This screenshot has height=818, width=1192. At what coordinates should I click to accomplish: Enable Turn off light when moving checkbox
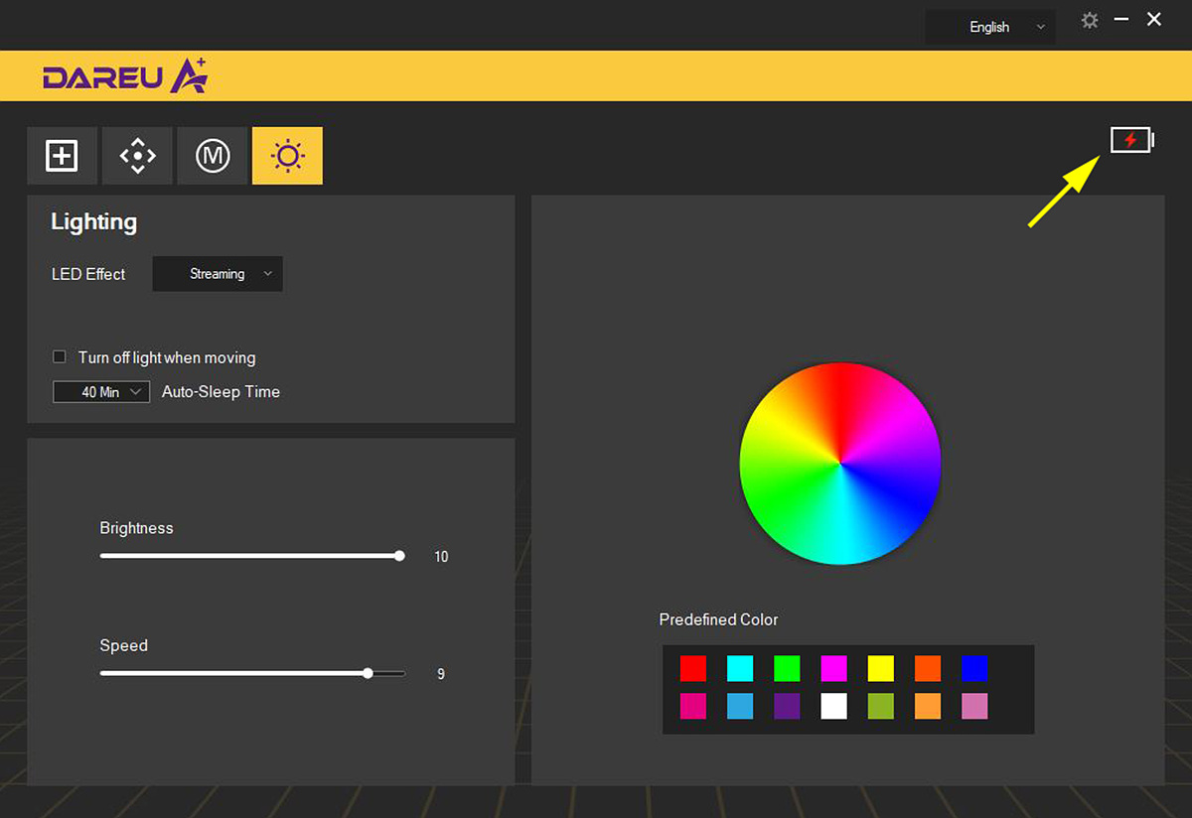click(60, 357)
